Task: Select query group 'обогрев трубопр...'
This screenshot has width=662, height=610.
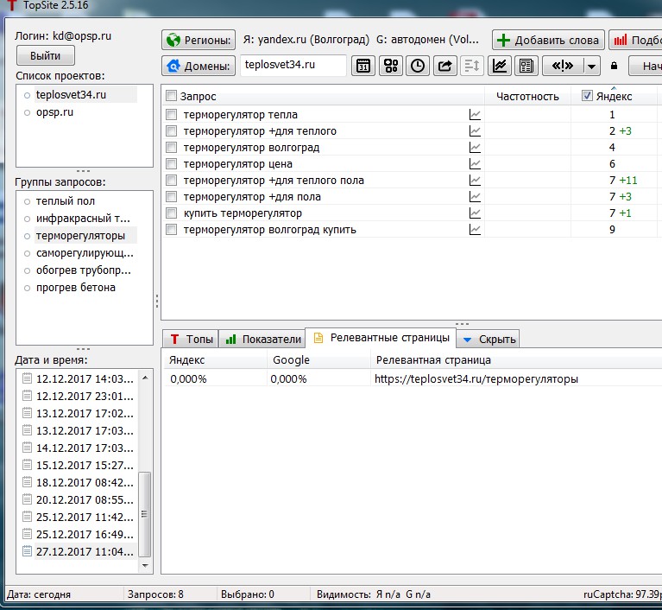Action: 84,270
